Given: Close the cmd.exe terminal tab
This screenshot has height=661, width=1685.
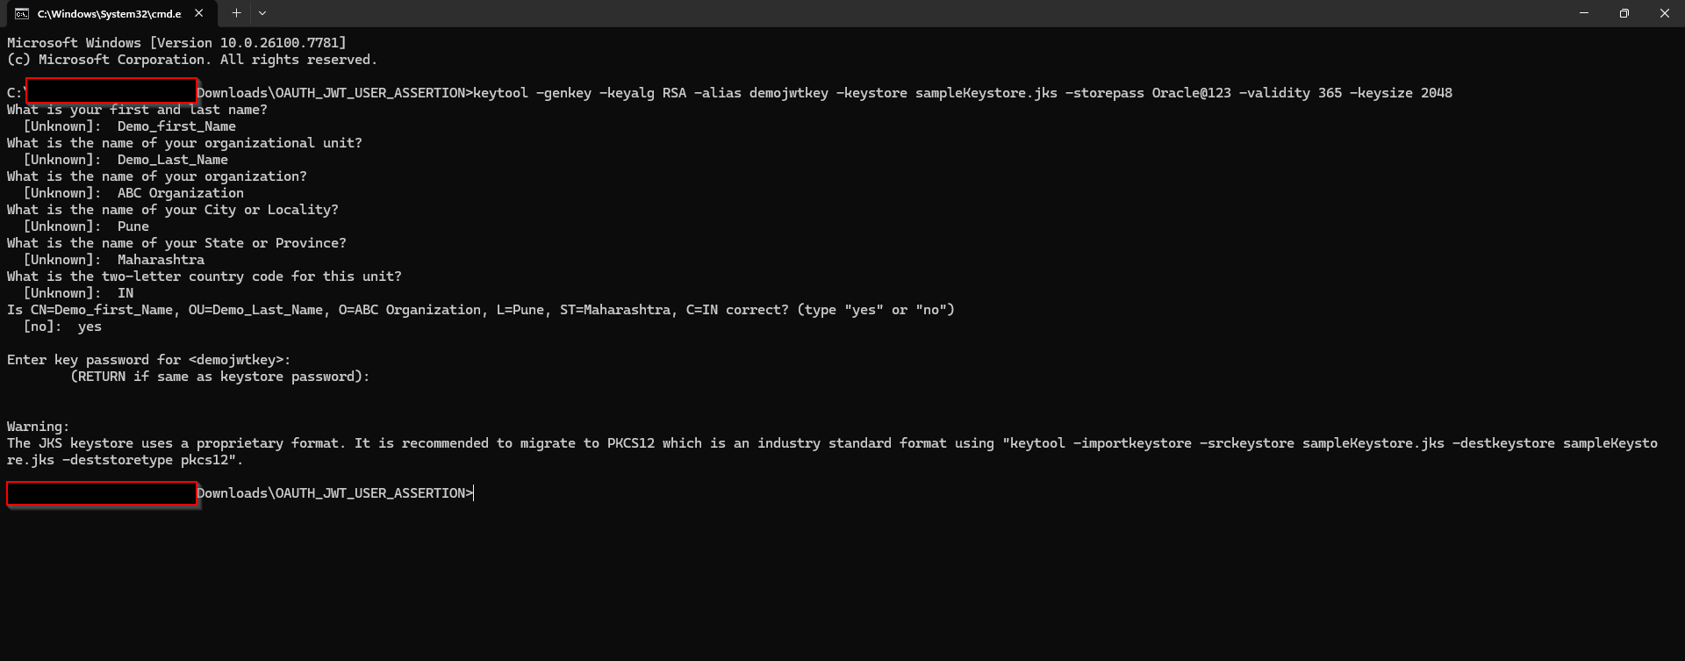Looking at the screenshot, I should pos(199,13).
